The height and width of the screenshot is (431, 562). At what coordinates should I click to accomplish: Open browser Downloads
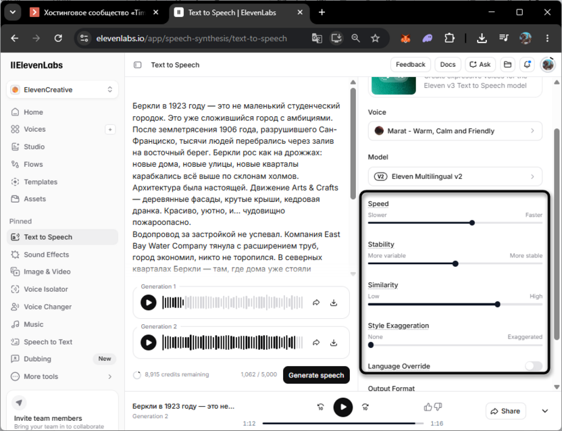[x=482, y=38]
